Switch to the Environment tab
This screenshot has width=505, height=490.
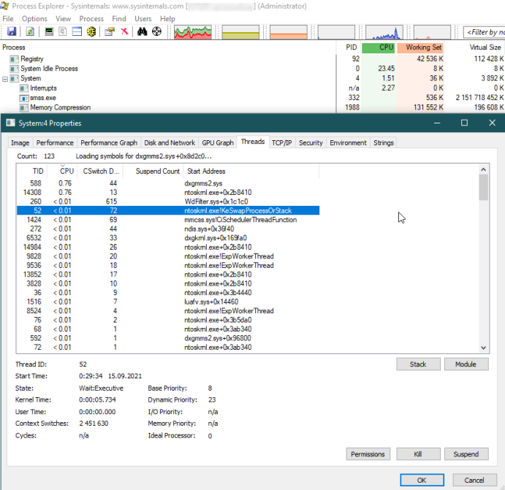348,143
